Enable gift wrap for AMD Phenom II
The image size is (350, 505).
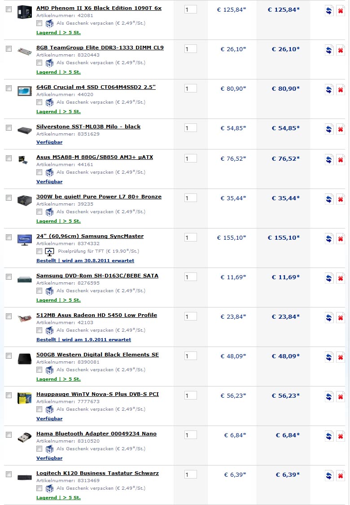tap(39, 23)
